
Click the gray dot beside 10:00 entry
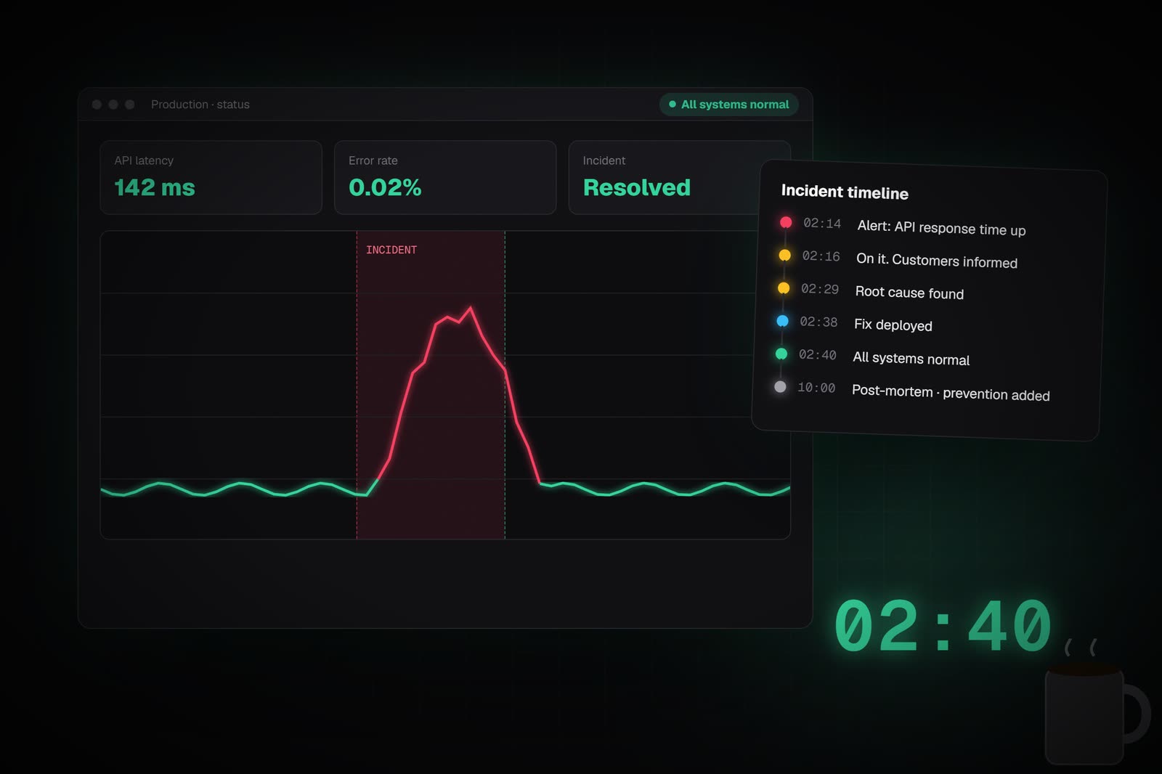point(780,387)
